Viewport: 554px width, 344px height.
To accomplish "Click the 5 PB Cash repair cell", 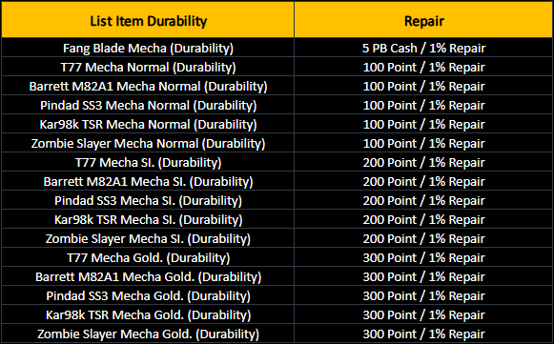I will 424,48.
